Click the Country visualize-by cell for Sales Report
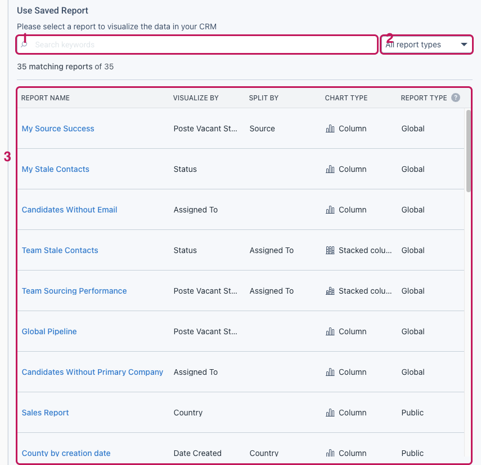481x465 pixels. 188,413
